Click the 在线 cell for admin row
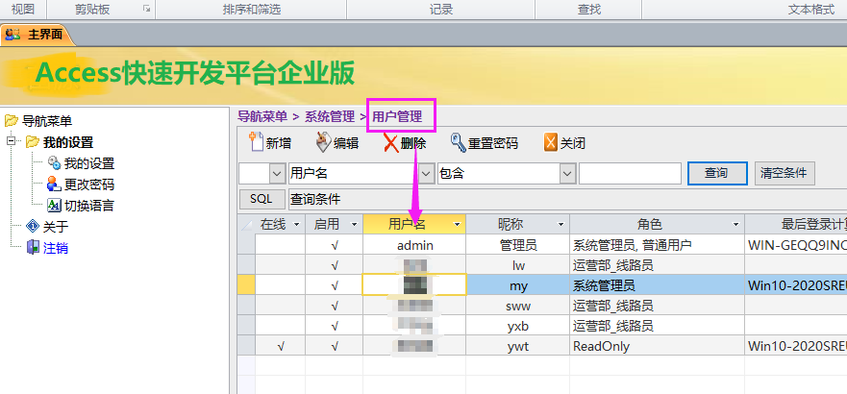 coord(281,245)
